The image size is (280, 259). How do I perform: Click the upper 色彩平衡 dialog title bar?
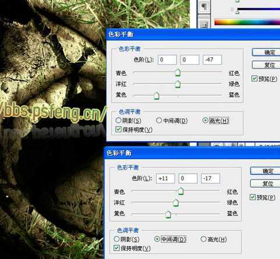coord(193,34)
